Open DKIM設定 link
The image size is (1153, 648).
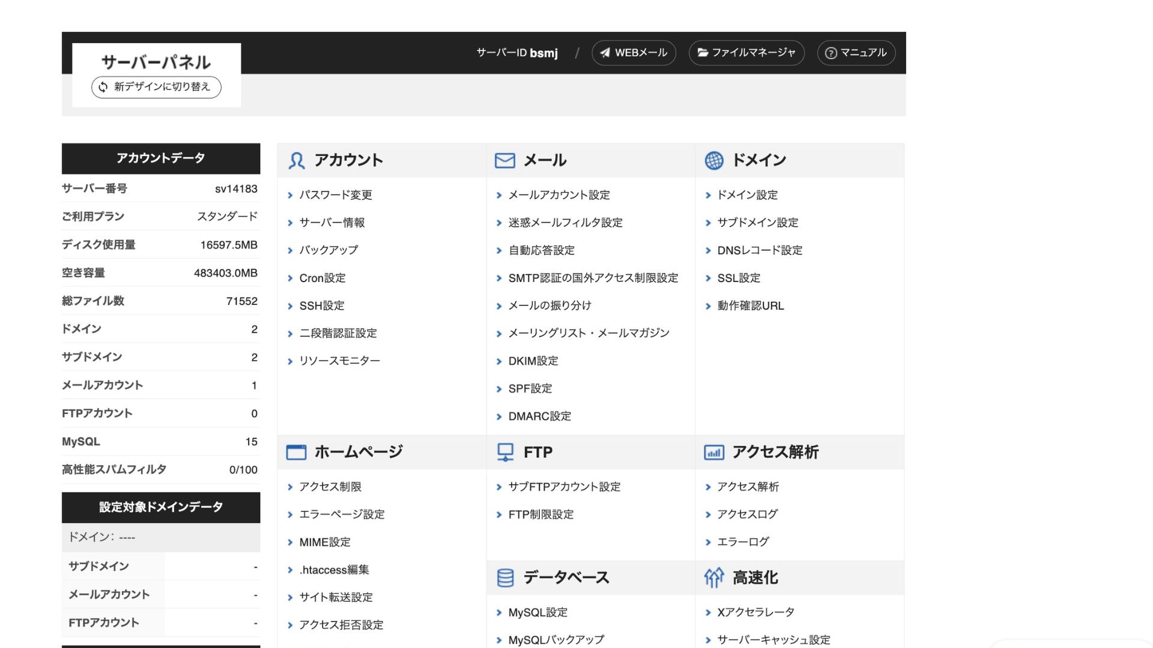point(533,361)
